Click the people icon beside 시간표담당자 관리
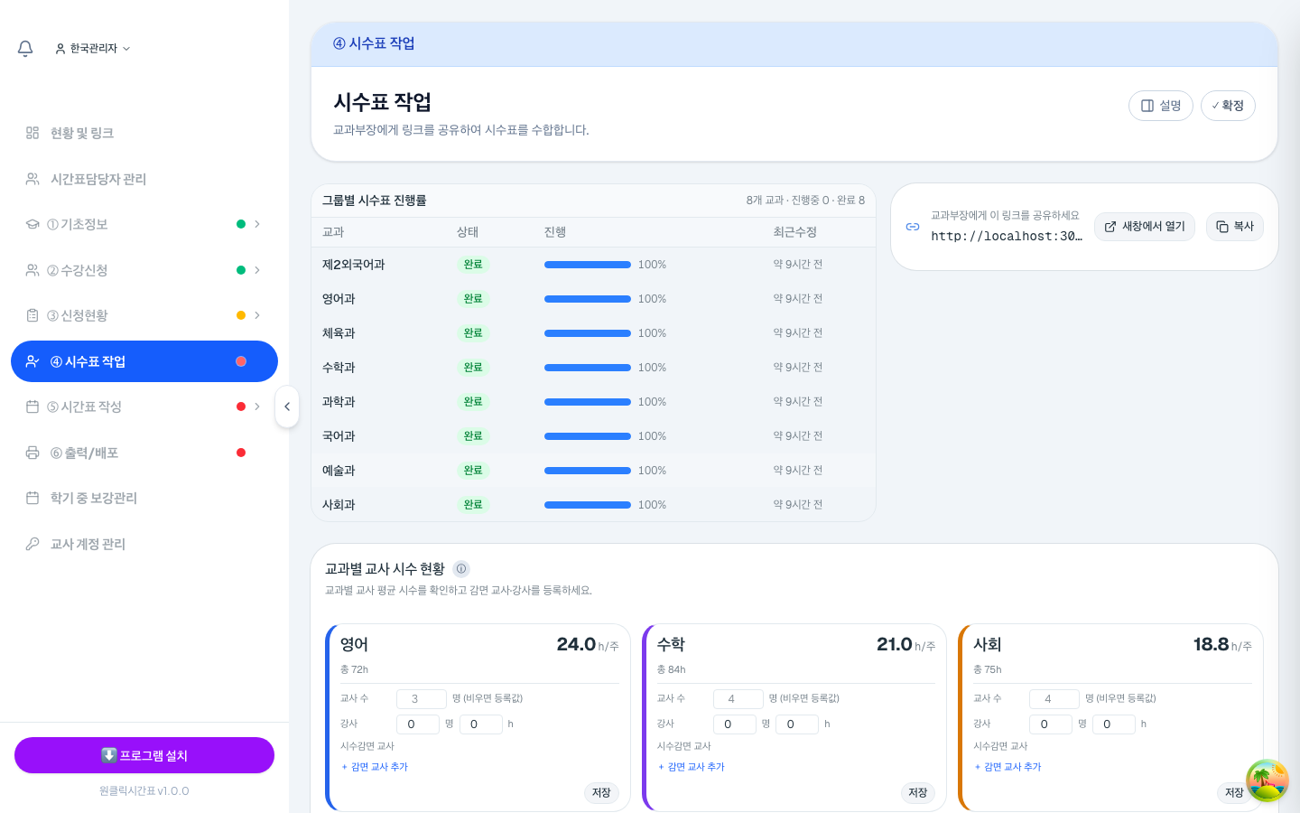 32,179
